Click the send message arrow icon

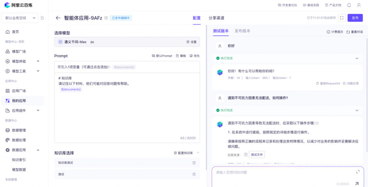[357, 184]
